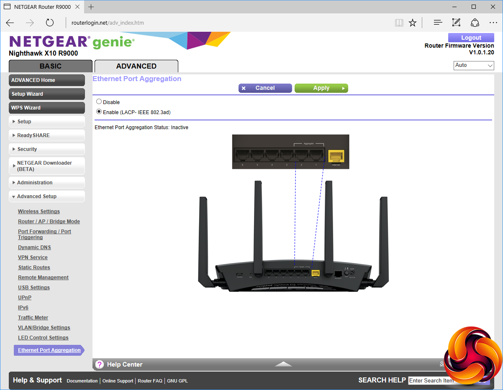503x390 pixels.
Task: Switch to the BASIC tab
Action: click(x=51, y=66)
